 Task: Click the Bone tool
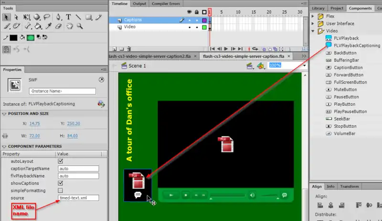[x=27, y=26]
